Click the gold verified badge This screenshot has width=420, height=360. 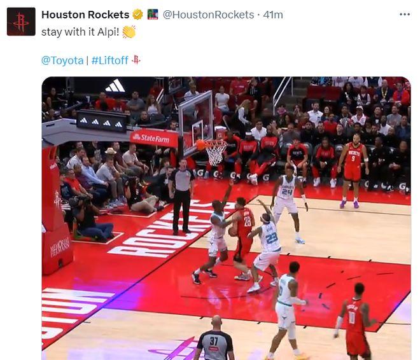pos(137,15)
